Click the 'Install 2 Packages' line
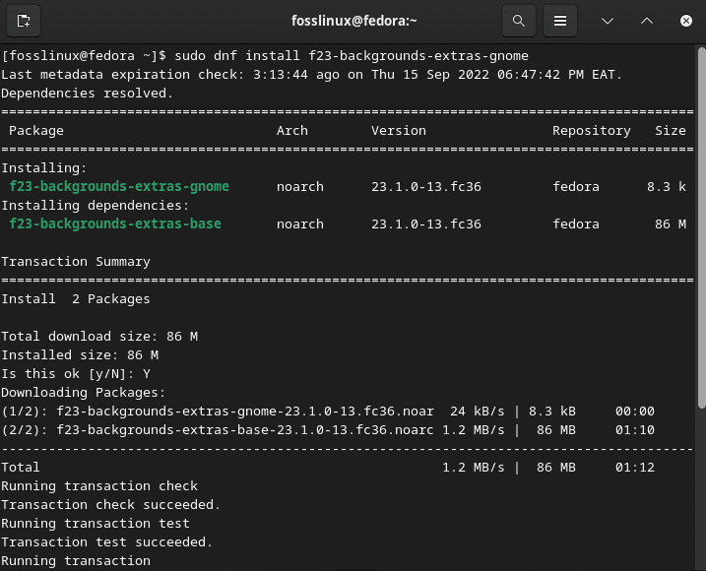Image resolution: width=706 pixels, height=571 pixels. coord(76,299)
